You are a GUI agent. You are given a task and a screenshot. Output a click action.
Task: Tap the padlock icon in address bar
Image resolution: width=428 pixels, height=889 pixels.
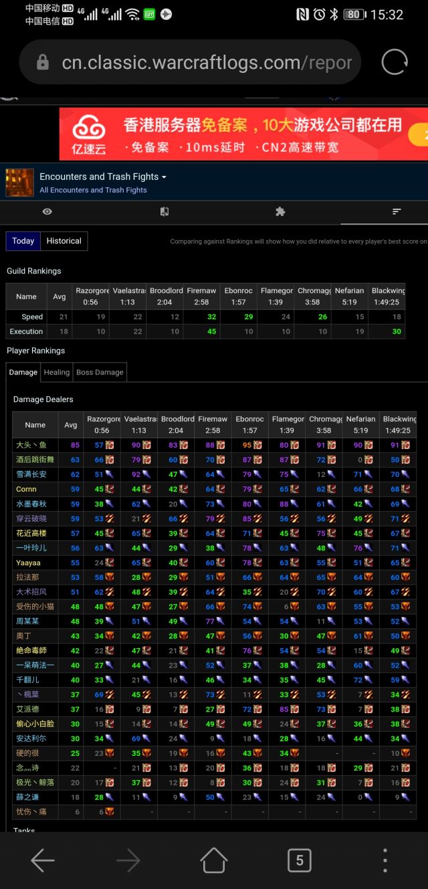43,63
